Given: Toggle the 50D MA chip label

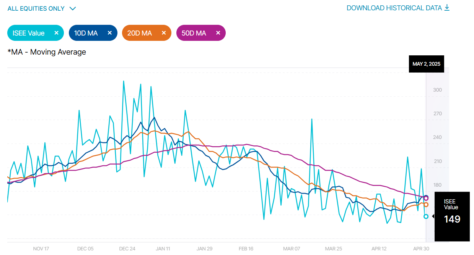Looking at the screenshot, I should [194, 33].
